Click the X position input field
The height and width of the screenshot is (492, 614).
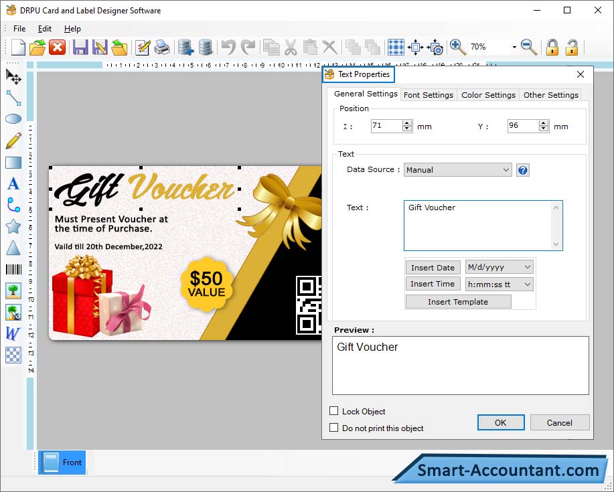387,126
